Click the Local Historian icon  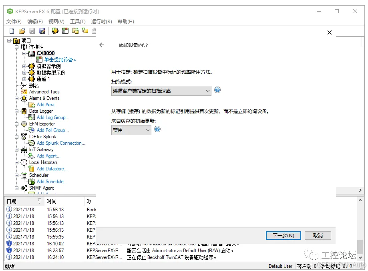point(24,162)
